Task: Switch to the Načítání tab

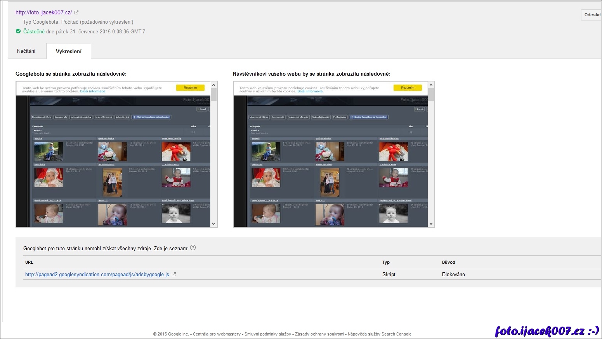Action: coord(26,51)
